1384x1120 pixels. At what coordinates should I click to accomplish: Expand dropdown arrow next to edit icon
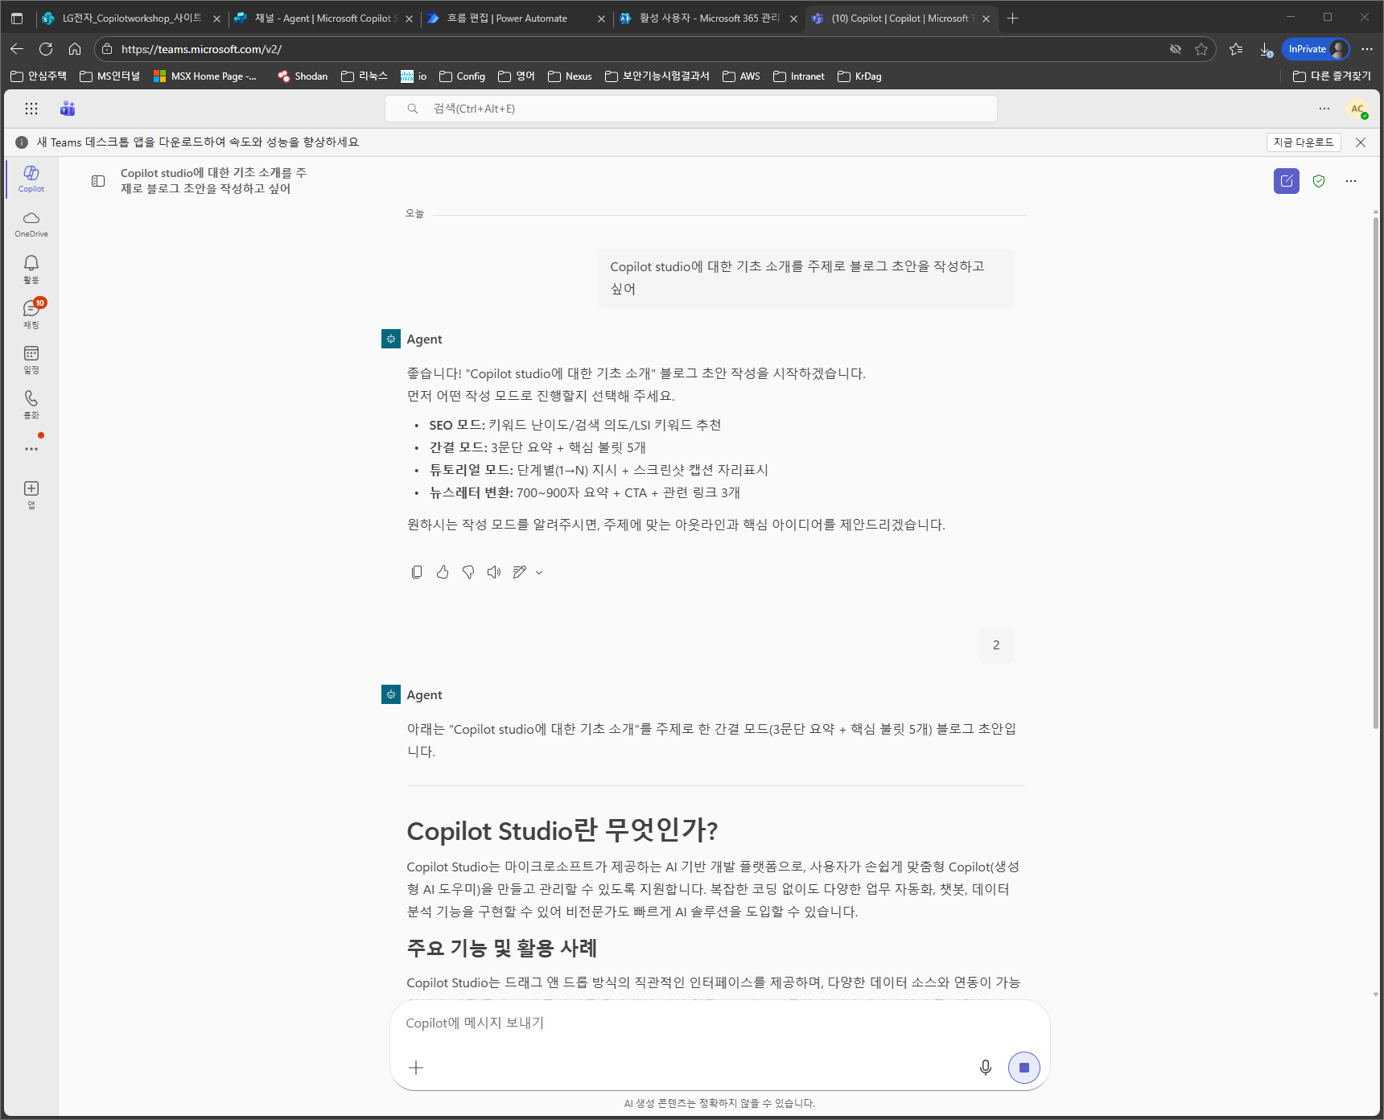point(539,573)
